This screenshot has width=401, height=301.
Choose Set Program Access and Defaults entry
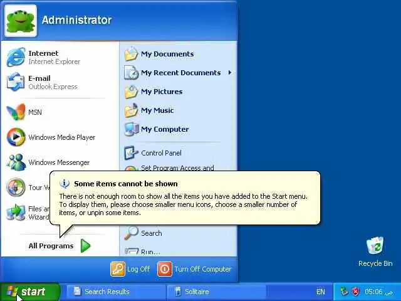pyautogui.click(x=177, y=167)
